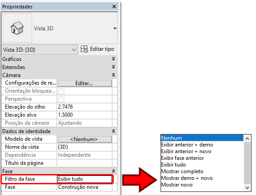The width and height of the screenshot is (256, 195).
Task: Toggle the Orientação bloqueada checkbox
Action: click(x=61, y=91)
